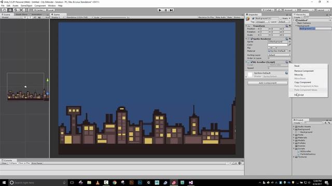
Task: Open the Action Center notifications icon
Action: 327,182
